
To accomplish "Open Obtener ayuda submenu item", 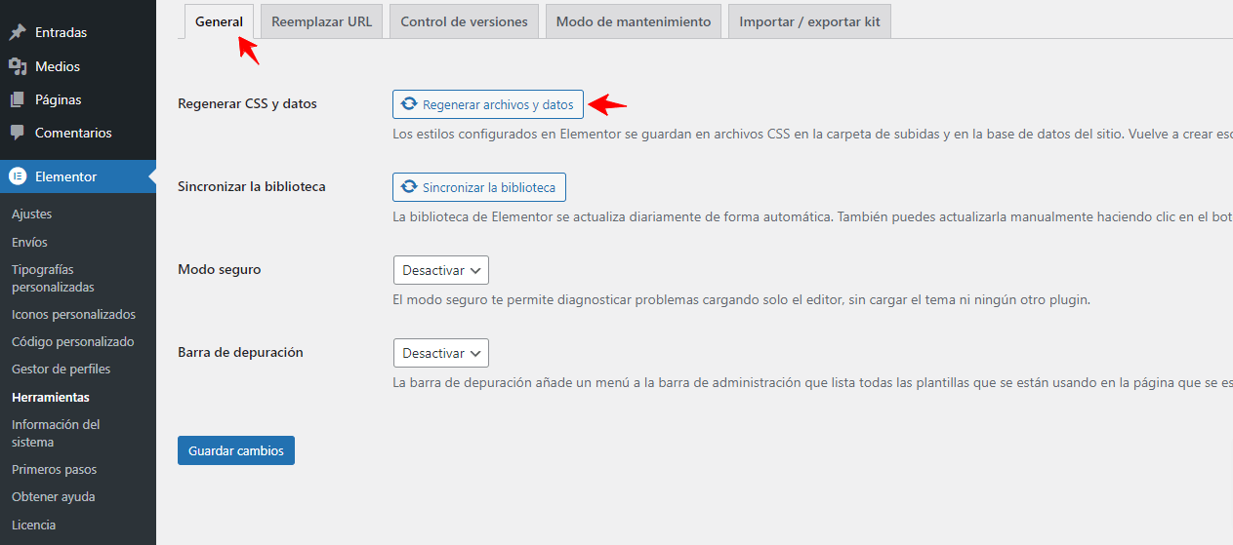I will (x=54, y=496).
